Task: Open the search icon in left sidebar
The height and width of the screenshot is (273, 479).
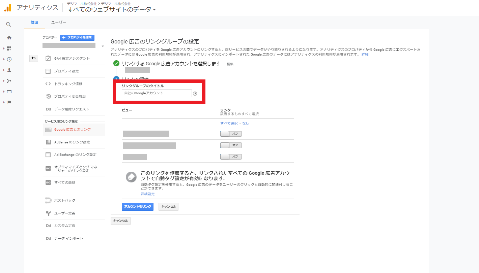Action: (9, 24)
